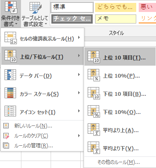The width and height of the screenshot is (156, 168).
Task: Click the データ バー icon
Action: click(10, 75)
